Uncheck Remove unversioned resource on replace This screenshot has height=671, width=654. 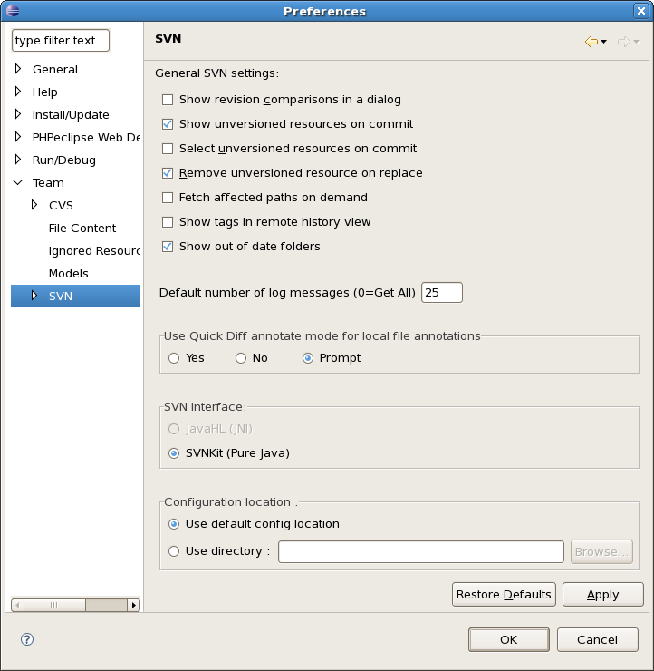click(168, 173)
